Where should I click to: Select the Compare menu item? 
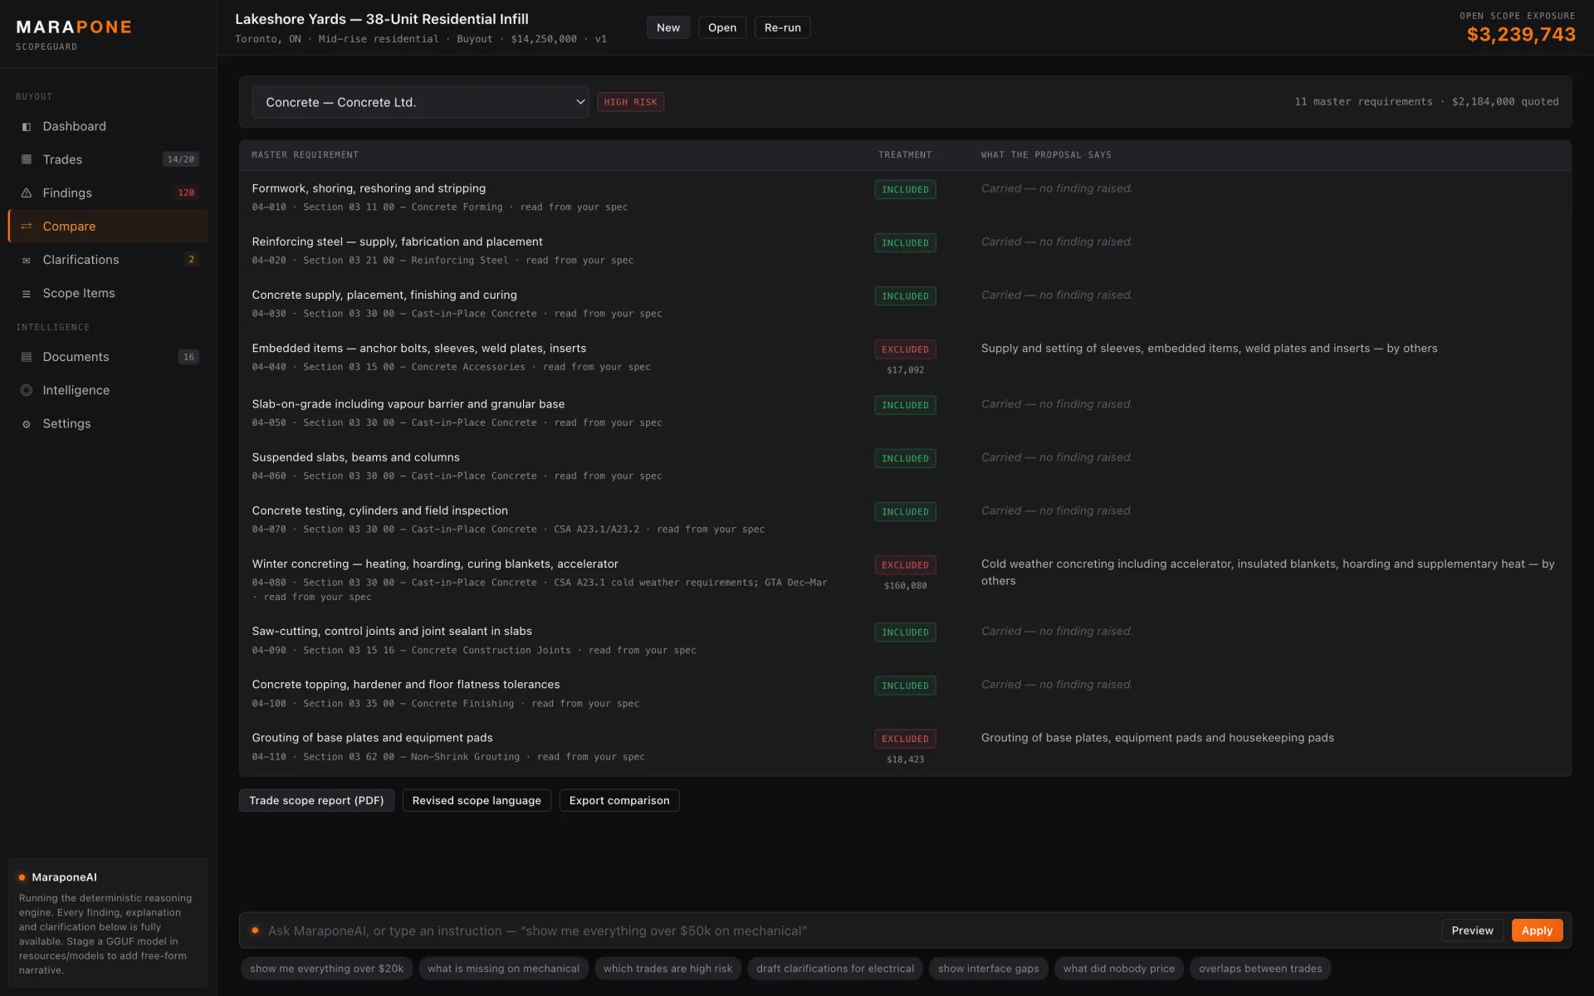108,226
